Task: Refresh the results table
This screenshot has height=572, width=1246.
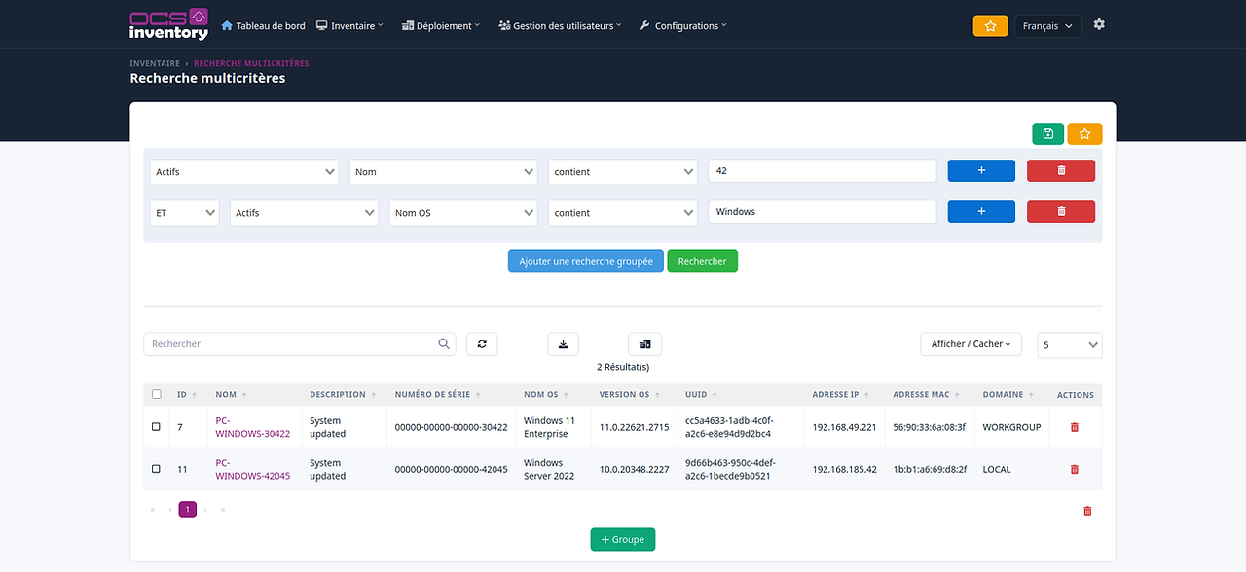Action: click(x=482, y=343)
